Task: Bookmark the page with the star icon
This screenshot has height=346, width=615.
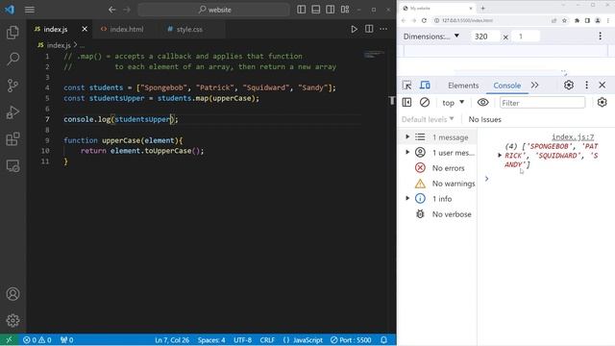Action: click(564, 20)
